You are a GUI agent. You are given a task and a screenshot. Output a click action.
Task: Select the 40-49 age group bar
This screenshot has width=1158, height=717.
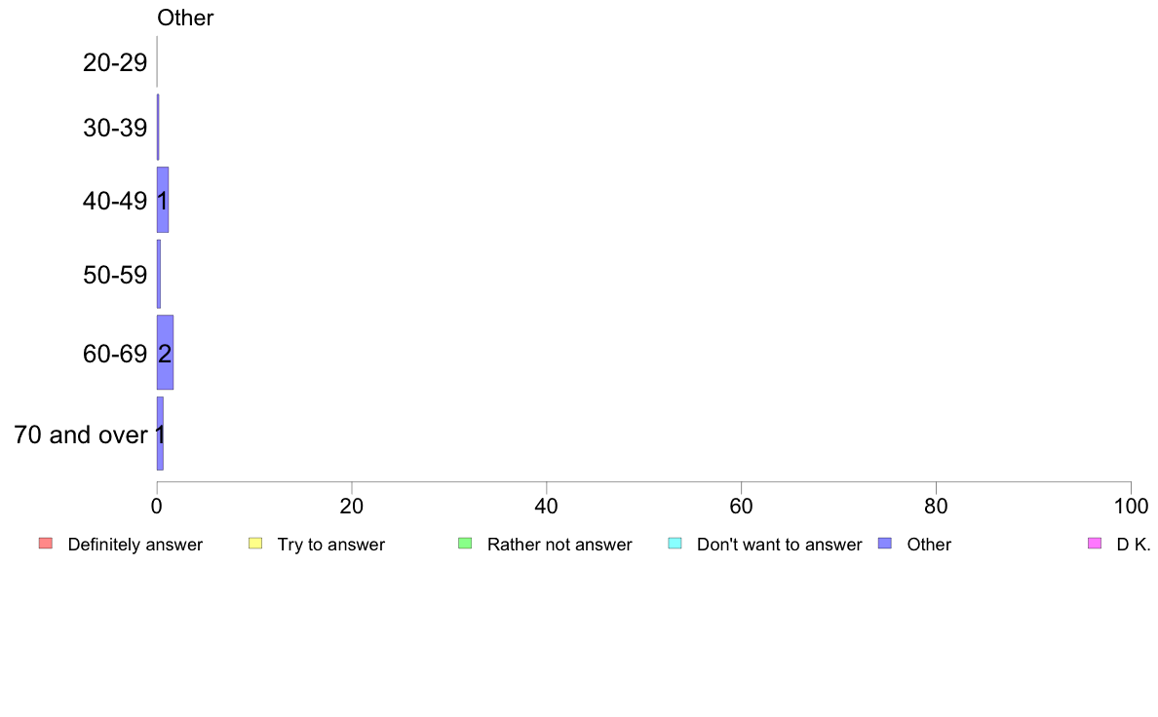(163, 200)
